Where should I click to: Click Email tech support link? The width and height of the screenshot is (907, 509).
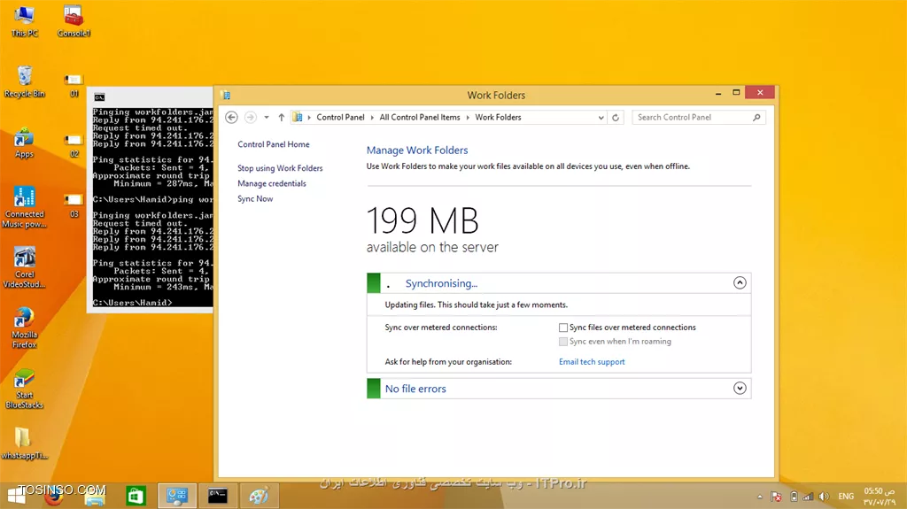click(592, 362)
